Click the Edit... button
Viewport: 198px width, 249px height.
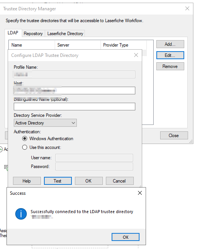tap(170, 55)
